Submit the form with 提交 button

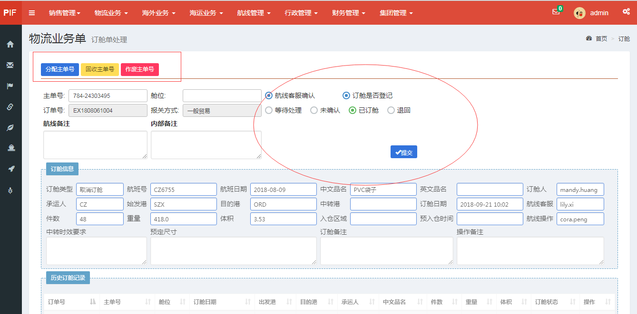[404, 152]
